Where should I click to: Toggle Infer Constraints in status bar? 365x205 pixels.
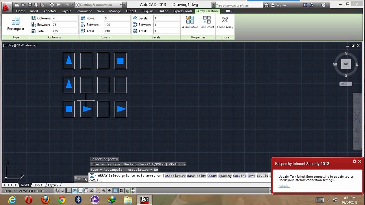point(57,190)
